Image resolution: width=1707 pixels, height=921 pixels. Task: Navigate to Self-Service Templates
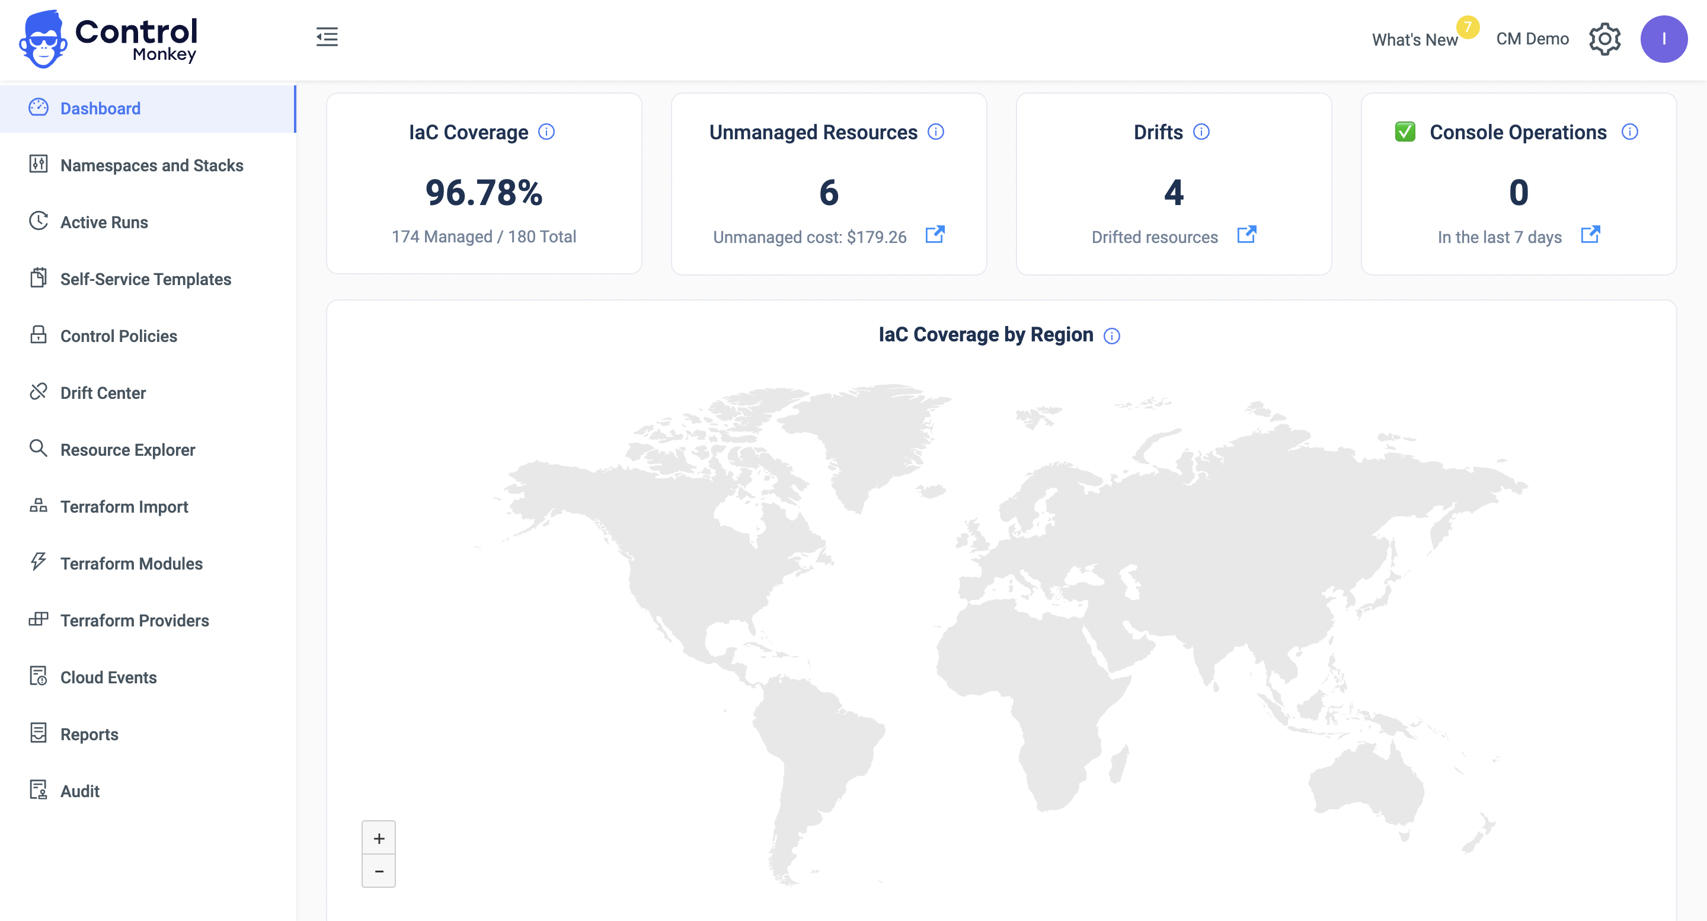(148, 279)
